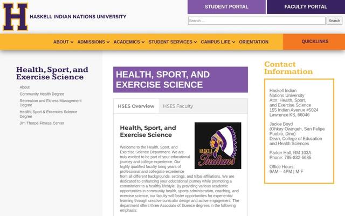Click 'Dean, College of Education' text
Screen dimensions: 345x216
pyautogui.click(x=296, y=139)
